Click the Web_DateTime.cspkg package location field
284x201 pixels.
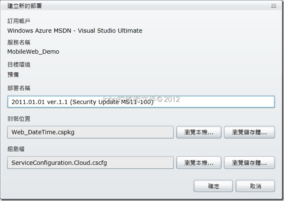[x=90, y=132]
